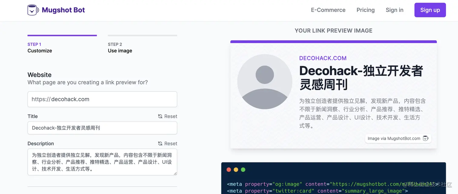Viewport: 458px width, 194px height.
Task: Click the Website section heading
Action: [x=39, y=75]
